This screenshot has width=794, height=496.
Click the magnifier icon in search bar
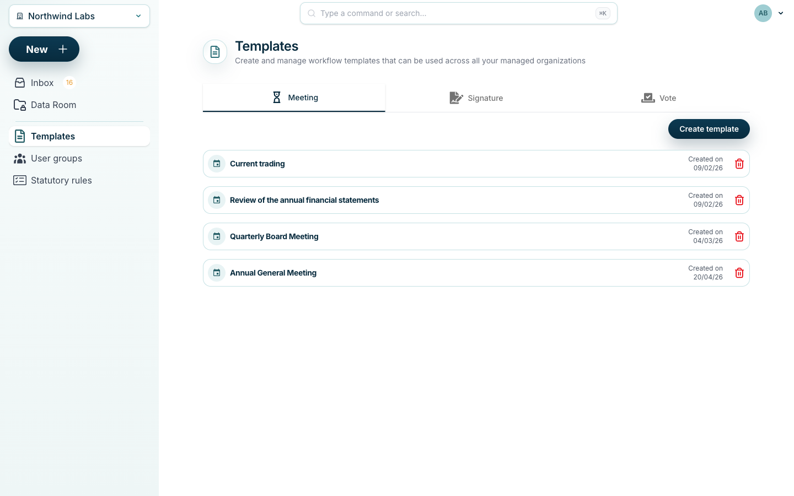click(312, 13)
